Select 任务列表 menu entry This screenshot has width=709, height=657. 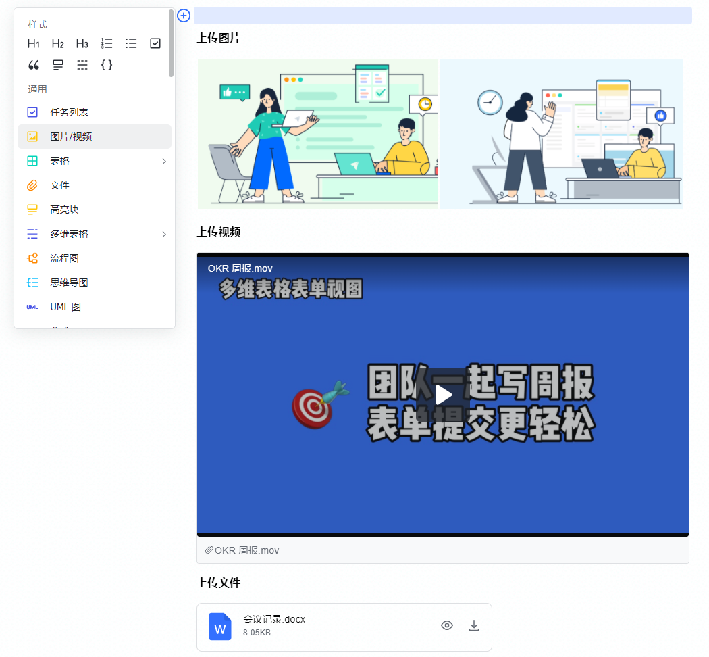coord(95,112)
